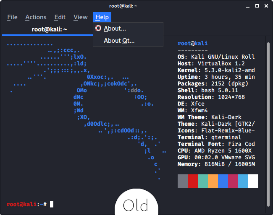The height and width of the screenshot is (215, 273).
Task: Click the light blue color block
Action: coord(243,181)
